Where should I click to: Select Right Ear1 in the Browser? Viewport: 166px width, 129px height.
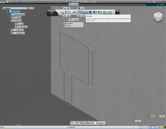(20, 33)
